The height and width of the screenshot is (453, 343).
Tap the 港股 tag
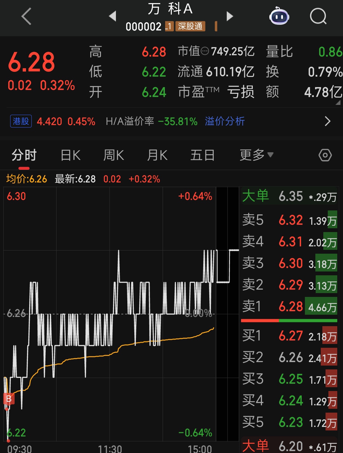21,121
